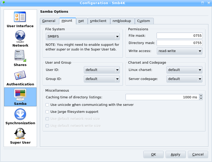
Task: Switch to the General tab
Action: (49, 21)
